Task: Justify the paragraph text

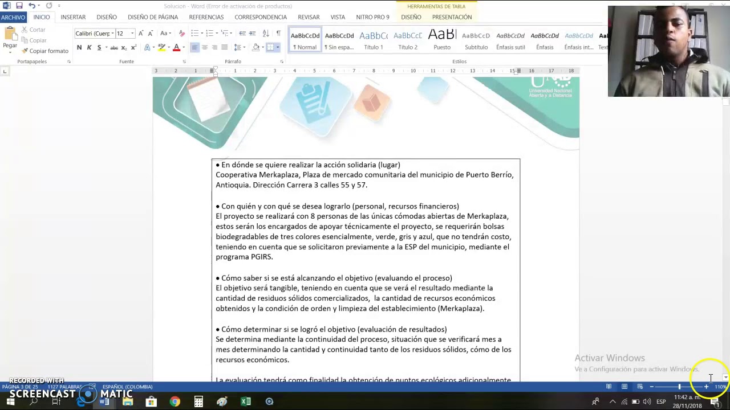Action: click(x=225, y=48)
